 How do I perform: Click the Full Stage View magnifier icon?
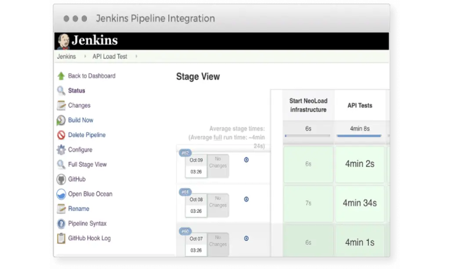61,164
